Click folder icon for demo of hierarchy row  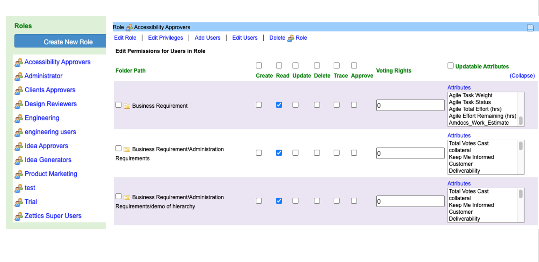[x=127, y=198]
